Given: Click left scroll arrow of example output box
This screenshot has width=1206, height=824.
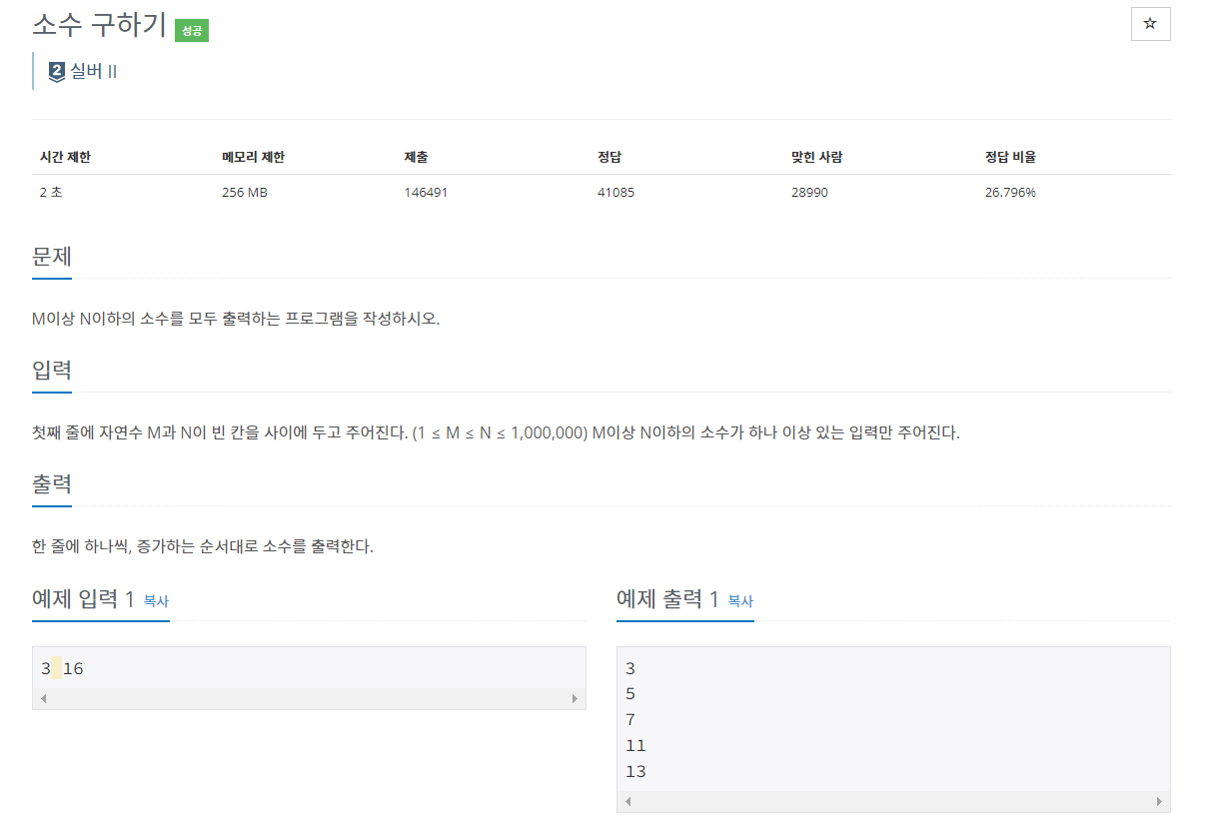Looking at the screenshot, I should [628, 801].
